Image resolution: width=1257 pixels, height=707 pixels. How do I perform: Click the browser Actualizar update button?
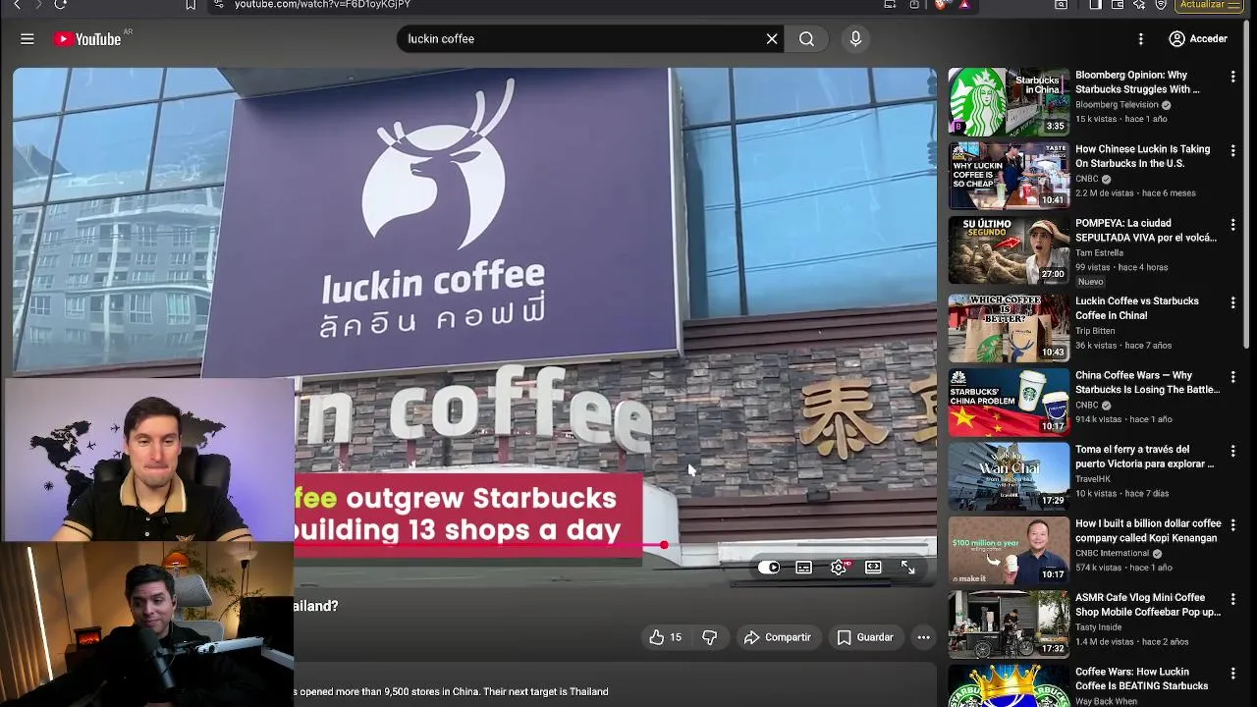(1211, 5)
